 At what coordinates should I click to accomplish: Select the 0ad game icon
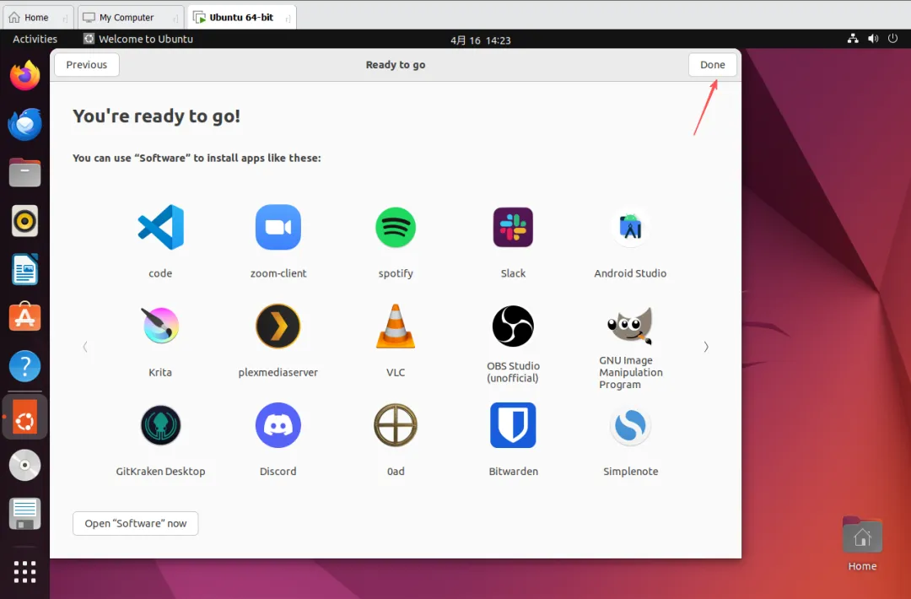tap(396, 425)
